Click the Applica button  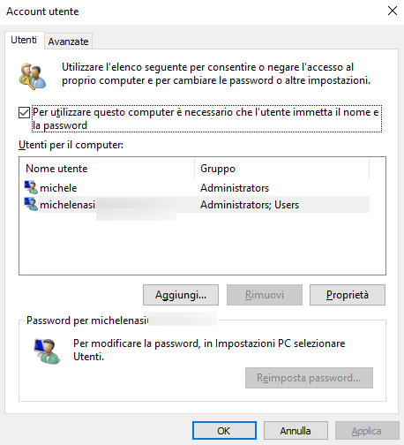point(367,431)
